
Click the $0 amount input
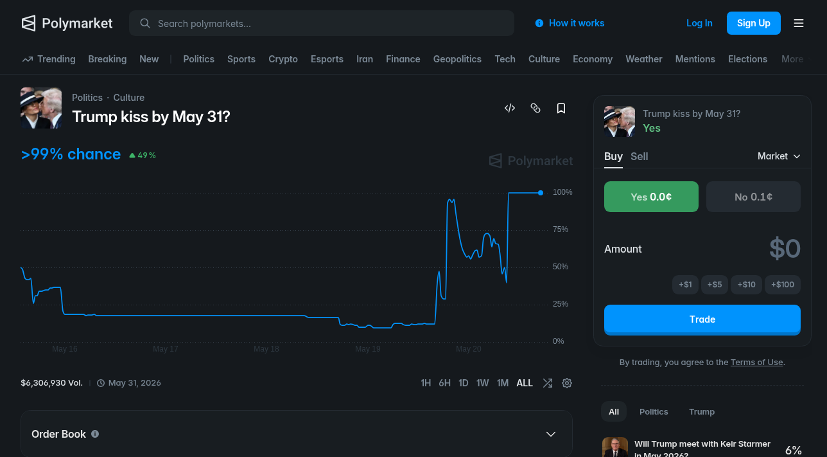tap(785, 249)
